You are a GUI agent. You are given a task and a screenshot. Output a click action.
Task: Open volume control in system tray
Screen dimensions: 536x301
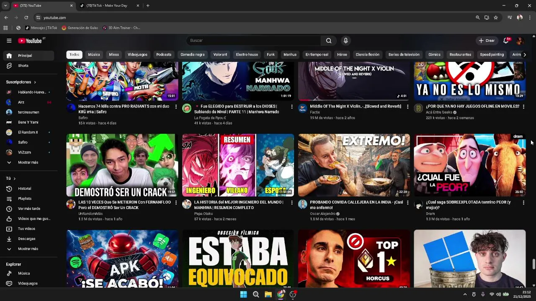(498, 294)
